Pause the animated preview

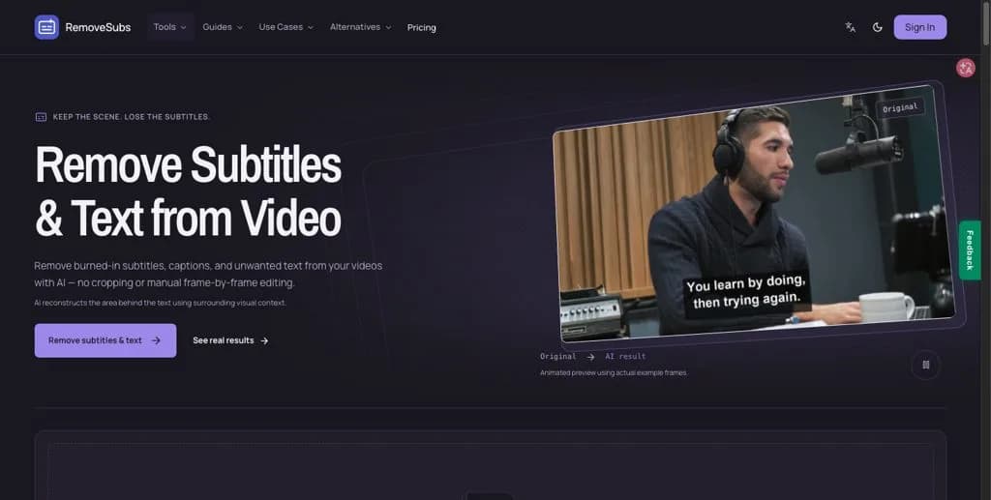tap(926, 365)
